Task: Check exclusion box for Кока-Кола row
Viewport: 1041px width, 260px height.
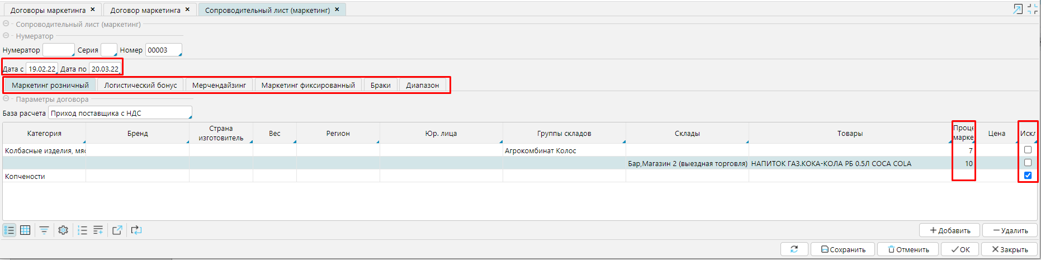Action: [x=1028, y=163]
